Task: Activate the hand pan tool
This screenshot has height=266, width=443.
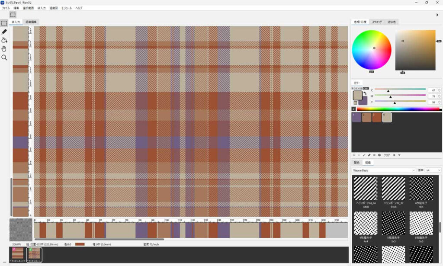Action: click(4, 48)
